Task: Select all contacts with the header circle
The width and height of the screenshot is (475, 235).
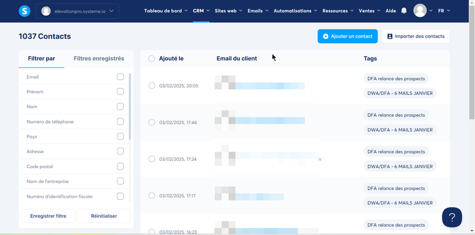Action: point(151,59)
